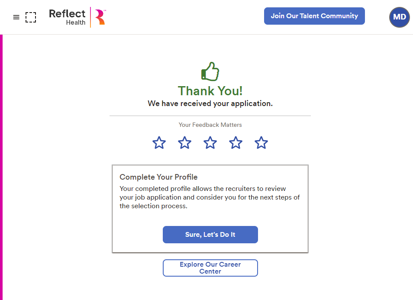Click the profile description paragraph

coord(210,197)
